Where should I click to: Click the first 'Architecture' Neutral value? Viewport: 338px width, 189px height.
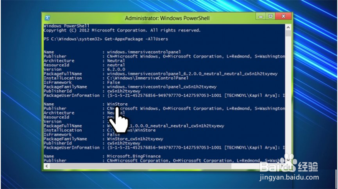pos(116,61)
